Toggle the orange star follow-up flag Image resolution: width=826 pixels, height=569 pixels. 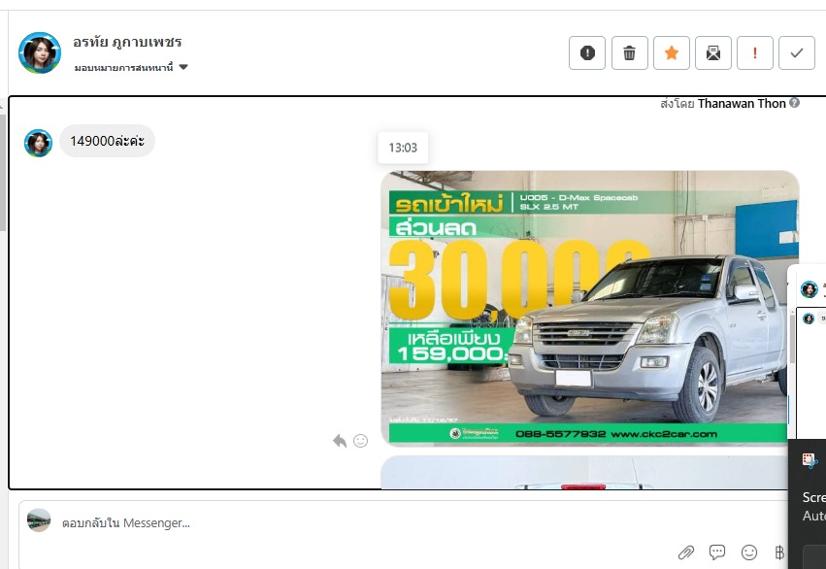(x=671, y=52)
